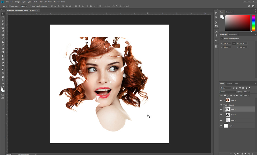Pick a color in the color field
This screenshot has height=155, width=257.
coord(238,23)
